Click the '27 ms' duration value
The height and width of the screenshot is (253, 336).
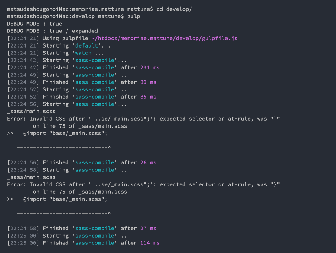click(x=148, y=228)
